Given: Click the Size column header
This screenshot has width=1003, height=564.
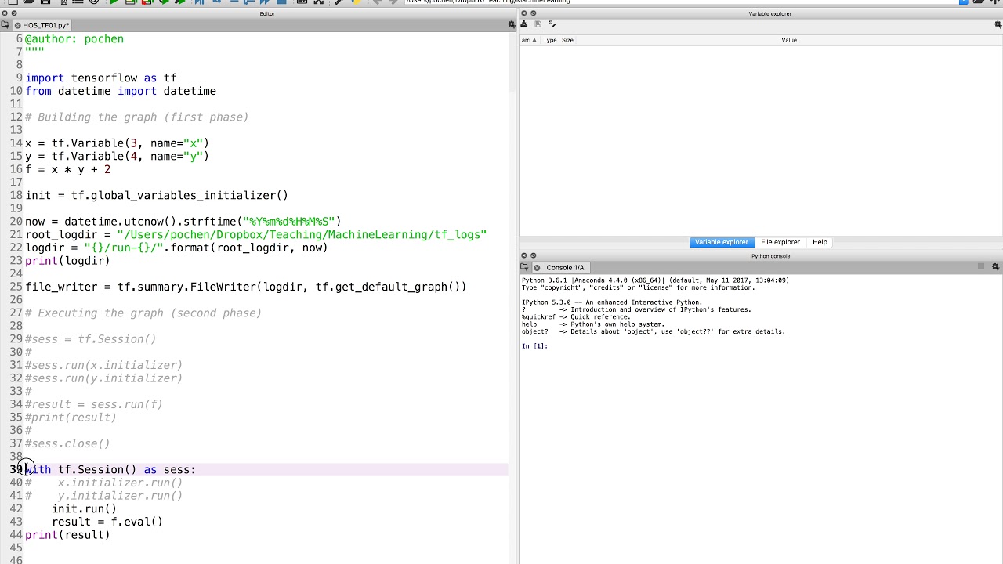Looking at the screenshot, I should coord(567,40).
